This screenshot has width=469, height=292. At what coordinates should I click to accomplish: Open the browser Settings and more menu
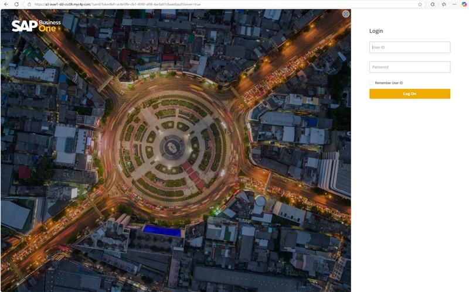(x=454, y=4)
